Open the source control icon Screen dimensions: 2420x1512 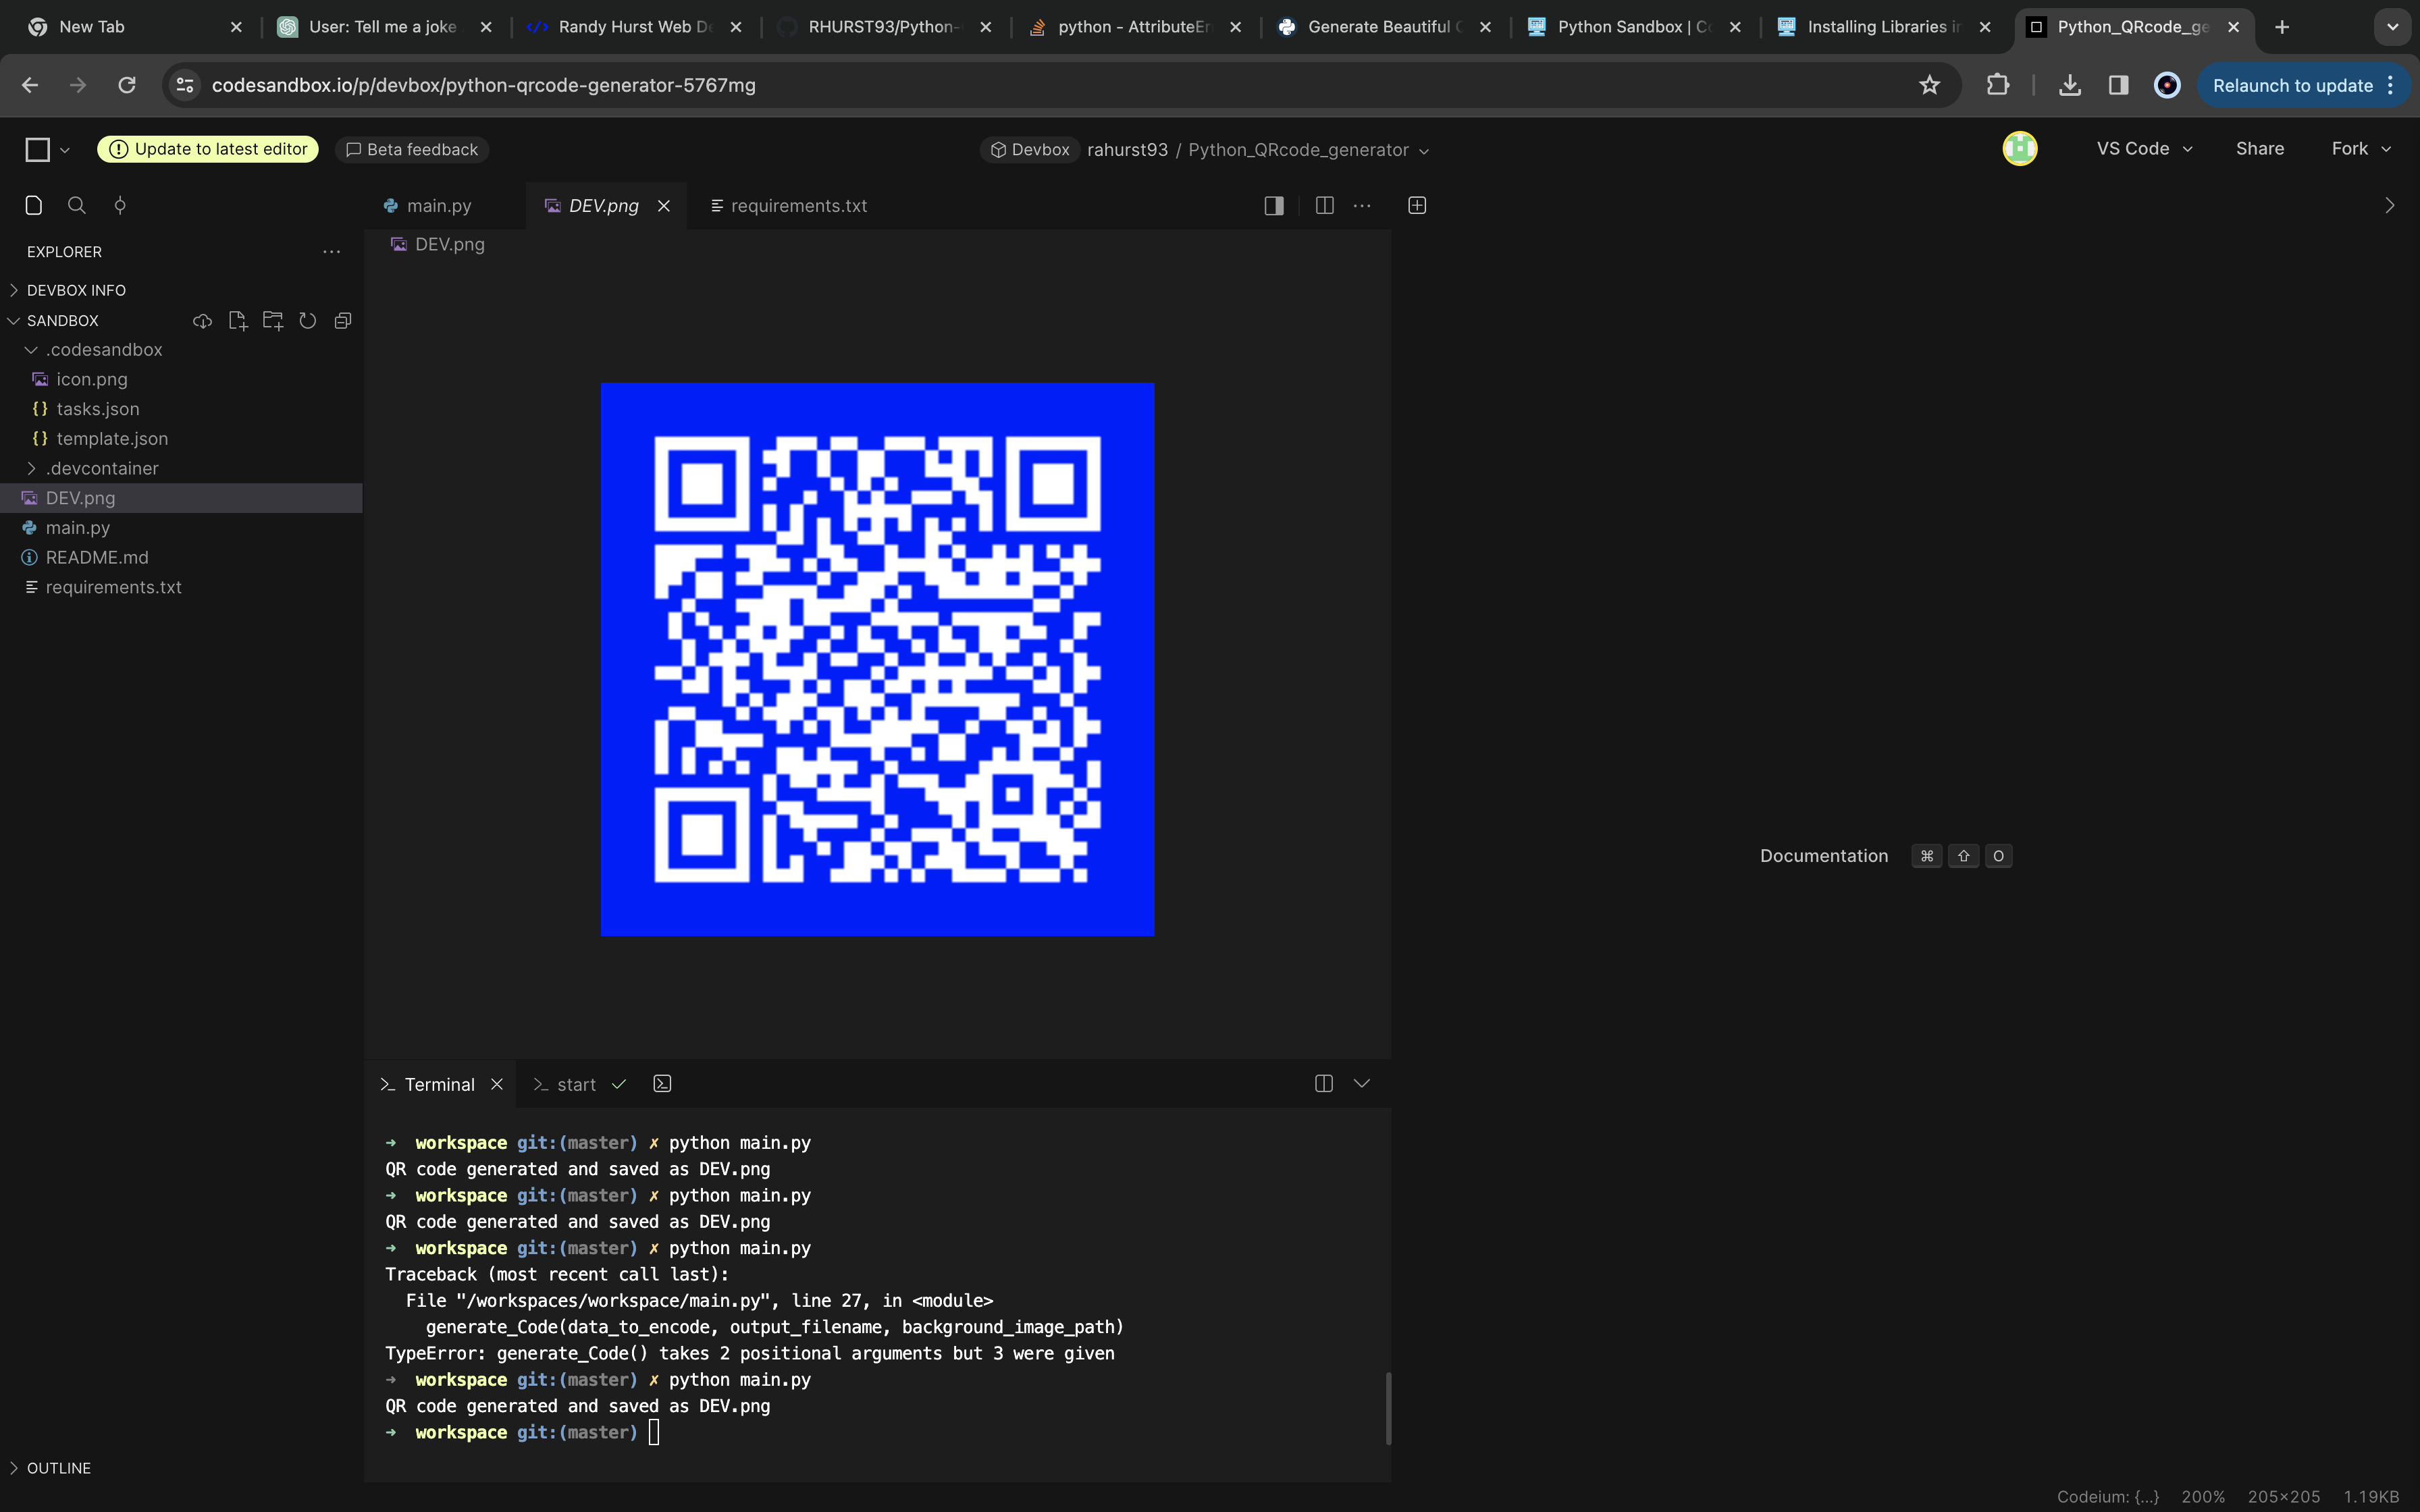(x=120, y=205)
